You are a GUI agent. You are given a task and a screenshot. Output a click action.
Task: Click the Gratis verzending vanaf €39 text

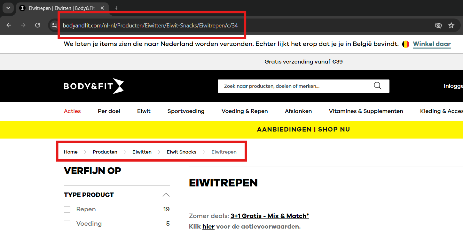coord(303,62)
